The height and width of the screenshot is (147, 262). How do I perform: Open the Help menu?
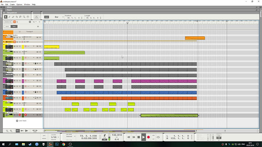[34, 4]
